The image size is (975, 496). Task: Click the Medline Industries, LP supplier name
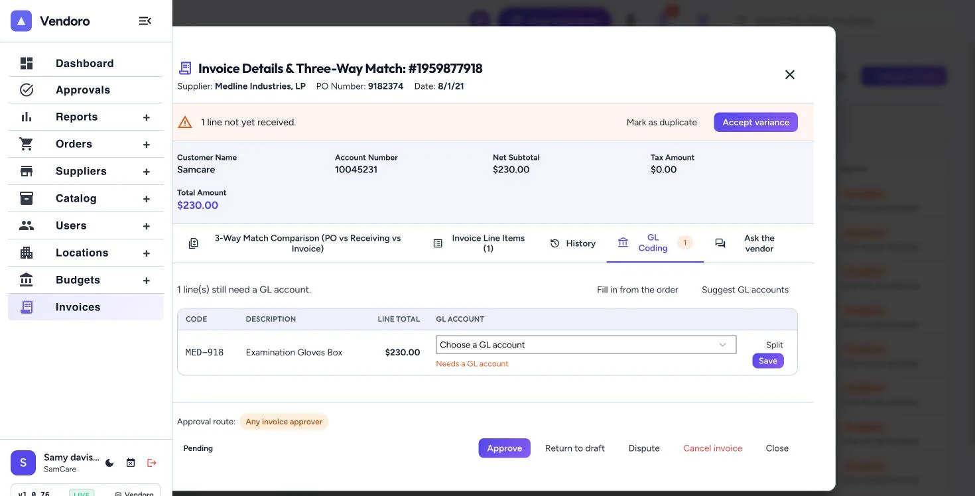pyautogui.click(x=260, y=86)
